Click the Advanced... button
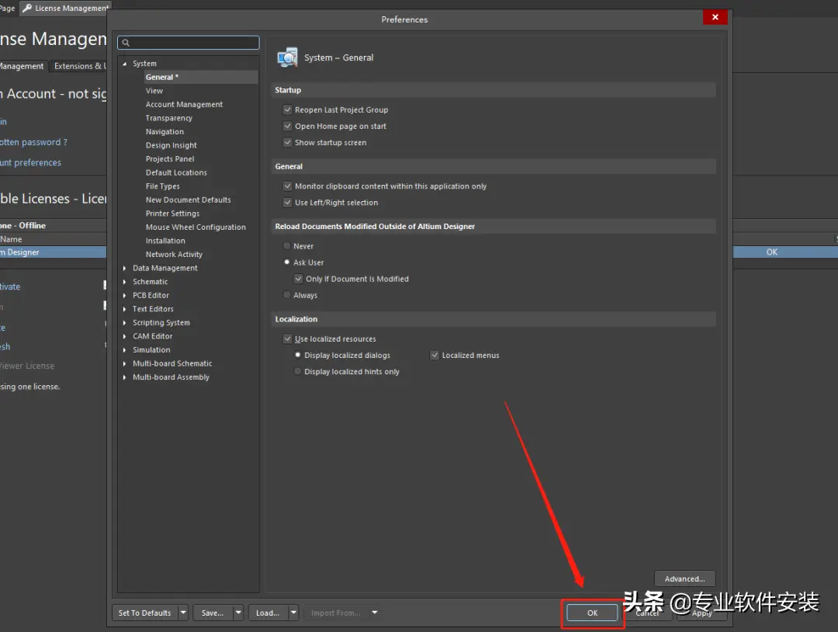 coord(684,578)
